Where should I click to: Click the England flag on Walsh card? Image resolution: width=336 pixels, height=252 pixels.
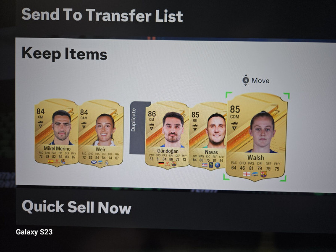click(247, 174)
